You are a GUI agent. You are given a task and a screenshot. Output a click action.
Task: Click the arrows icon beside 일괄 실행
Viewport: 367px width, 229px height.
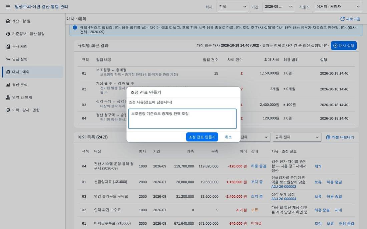[x=8, y=59]
